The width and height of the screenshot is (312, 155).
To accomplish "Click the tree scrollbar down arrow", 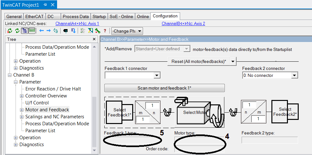I will [x=94, y=151].
